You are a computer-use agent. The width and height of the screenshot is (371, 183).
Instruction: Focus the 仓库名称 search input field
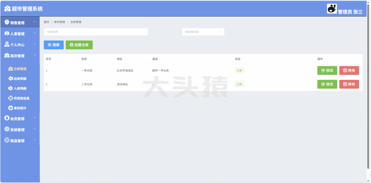[x=96, y=32]
